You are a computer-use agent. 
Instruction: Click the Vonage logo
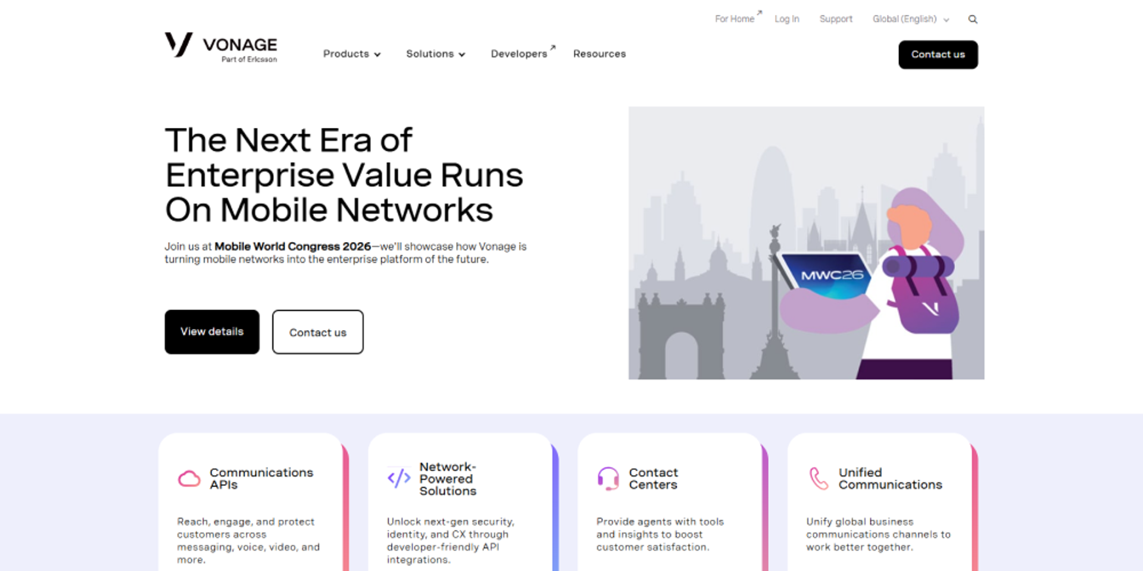221,47
